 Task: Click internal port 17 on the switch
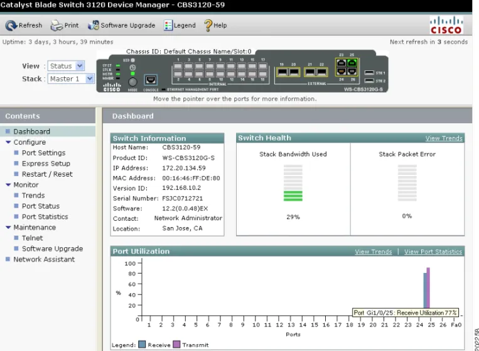(x=262, y=66)
